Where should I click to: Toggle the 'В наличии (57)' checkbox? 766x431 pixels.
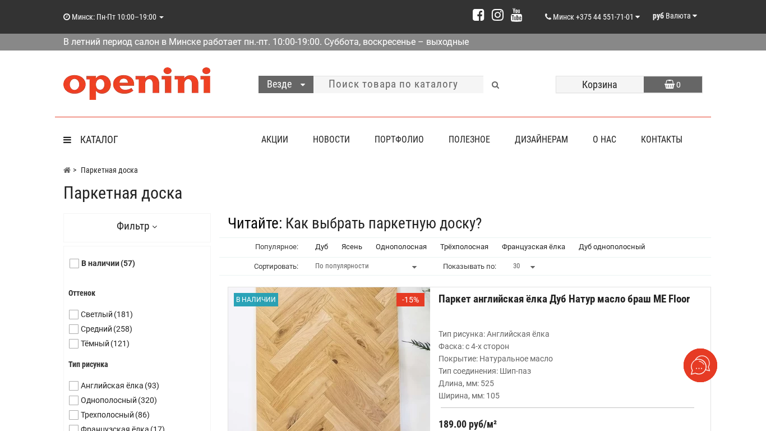[74, 263]
